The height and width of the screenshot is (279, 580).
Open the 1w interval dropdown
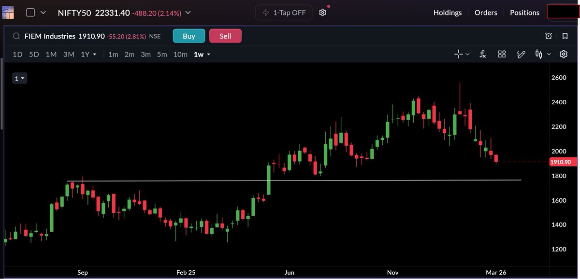coord(202,55)
